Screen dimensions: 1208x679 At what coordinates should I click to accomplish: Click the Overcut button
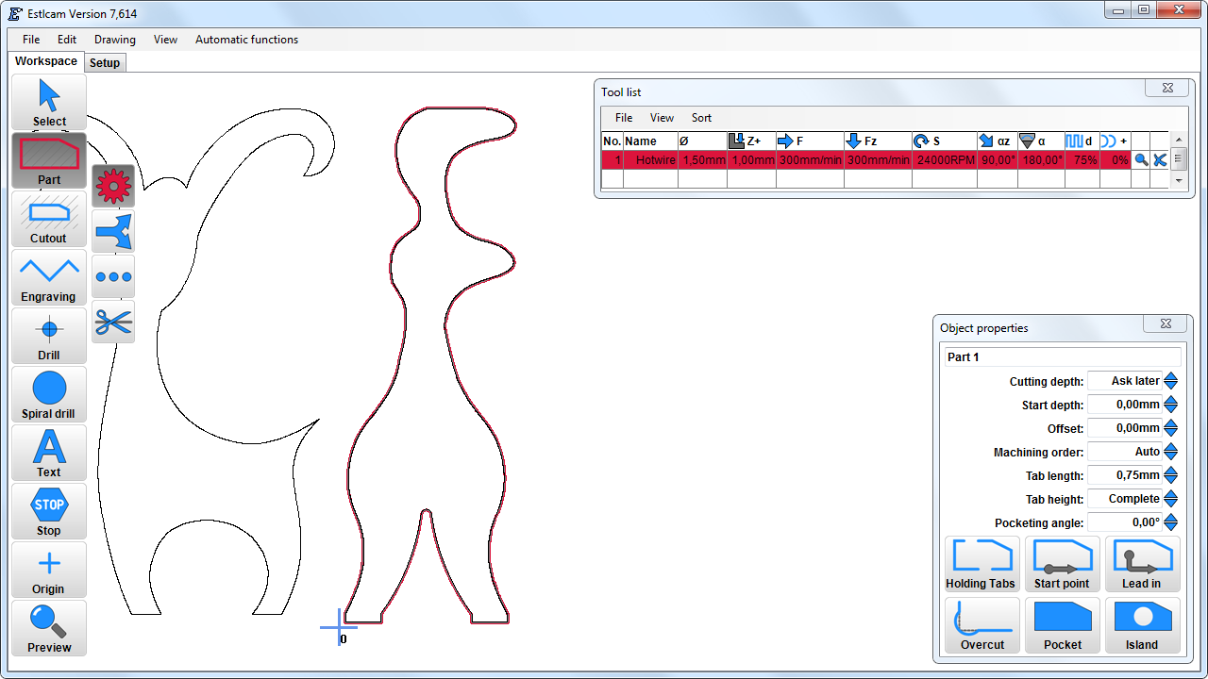point(982,625)
